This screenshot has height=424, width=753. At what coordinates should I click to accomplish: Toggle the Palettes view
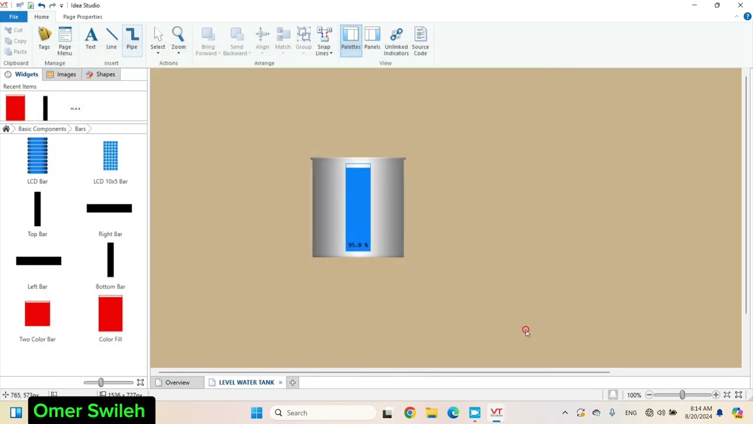pos(351,41)
